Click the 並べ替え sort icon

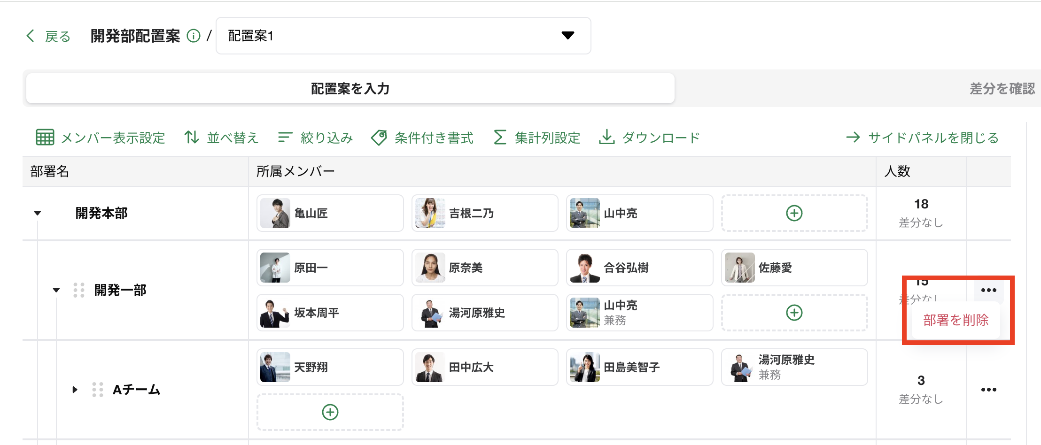point(192,138)
